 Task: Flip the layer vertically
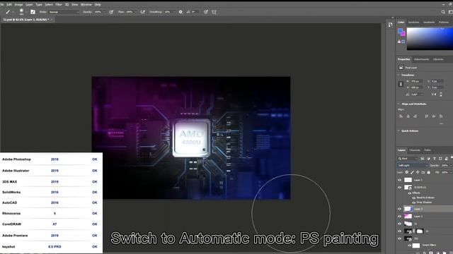tap(441, 95)
